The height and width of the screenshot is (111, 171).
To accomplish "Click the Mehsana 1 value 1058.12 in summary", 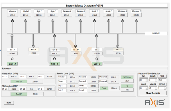I will click(113, 77).
